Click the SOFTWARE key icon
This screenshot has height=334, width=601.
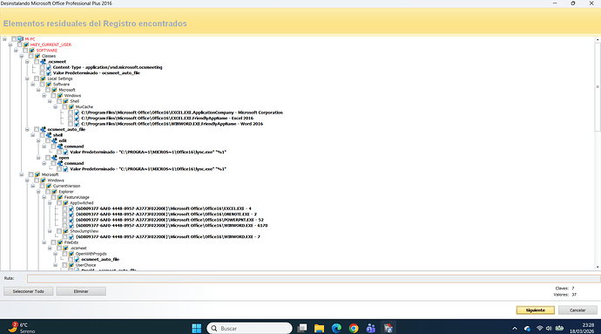pyautogui.click(x=32, y=51)
